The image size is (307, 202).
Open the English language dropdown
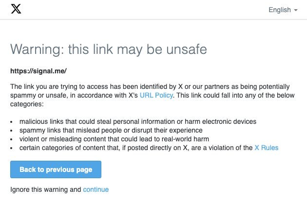pyautogui.click(x=279, y=10)
